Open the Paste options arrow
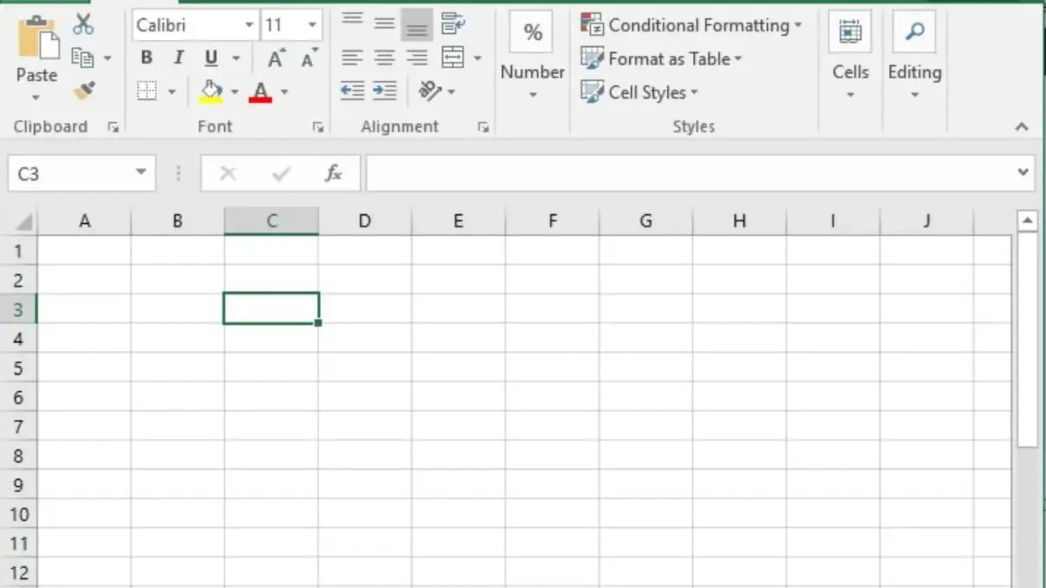The image size is (1046, 588). [37, 98]
